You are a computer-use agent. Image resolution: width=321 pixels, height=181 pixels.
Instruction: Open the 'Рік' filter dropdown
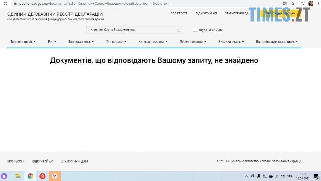click(52, 41)
